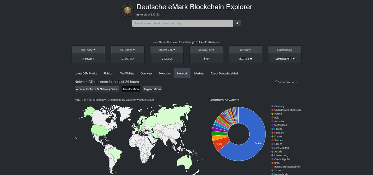This screenshot has width=373, height=175.
Task: Switch to the Top Wallets tab
Action: tap(127, 73)
